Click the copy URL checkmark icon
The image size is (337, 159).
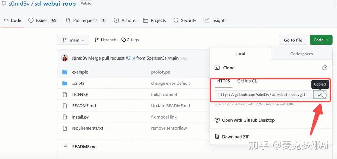pos(320,95)
